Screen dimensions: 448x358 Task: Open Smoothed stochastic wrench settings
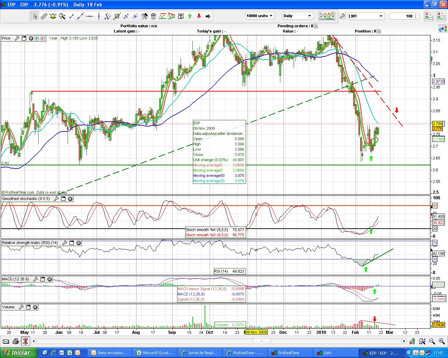(x=56, y=199)
